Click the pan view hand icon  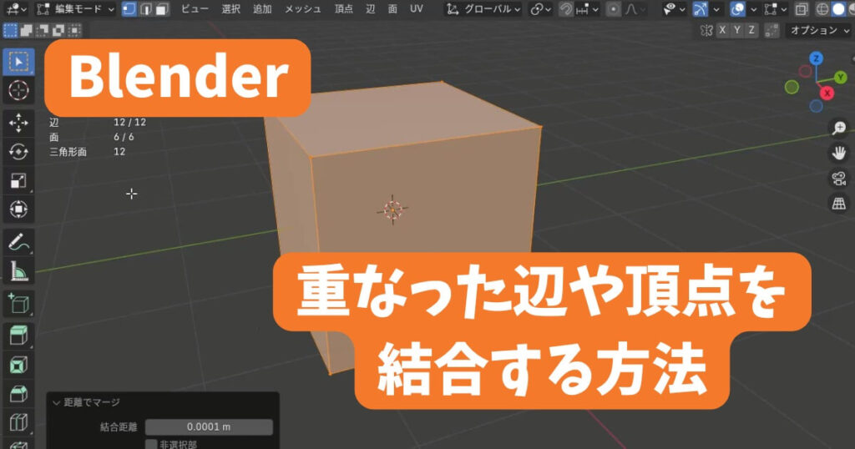838,153
